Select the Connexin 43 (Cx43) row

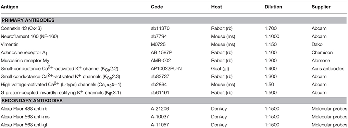pos(174,28)
